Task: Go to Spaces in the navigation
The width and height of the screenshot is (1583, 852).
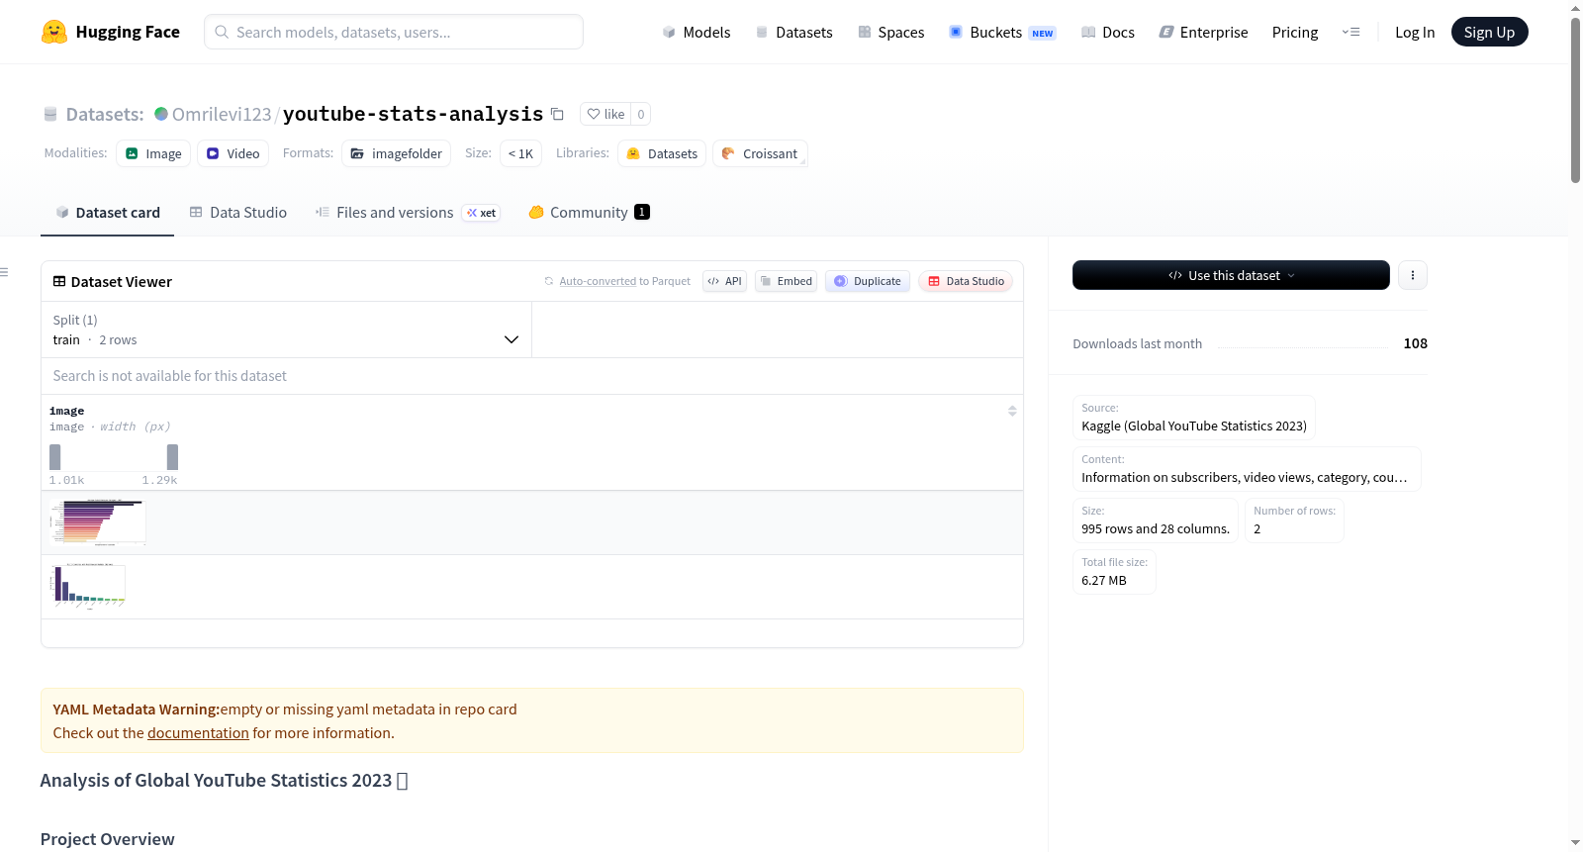Action: [890, 32]
